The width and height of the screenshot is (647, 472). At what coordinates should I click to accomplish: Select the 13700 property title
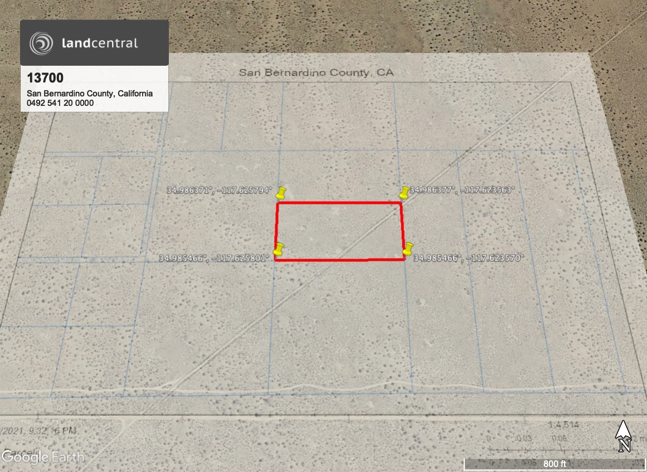pos(45,78)
